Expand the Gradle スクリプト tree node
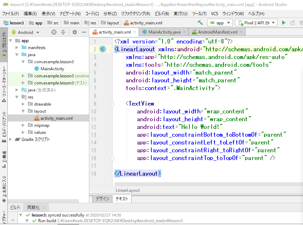303x225 pixels. coord(10,140)
